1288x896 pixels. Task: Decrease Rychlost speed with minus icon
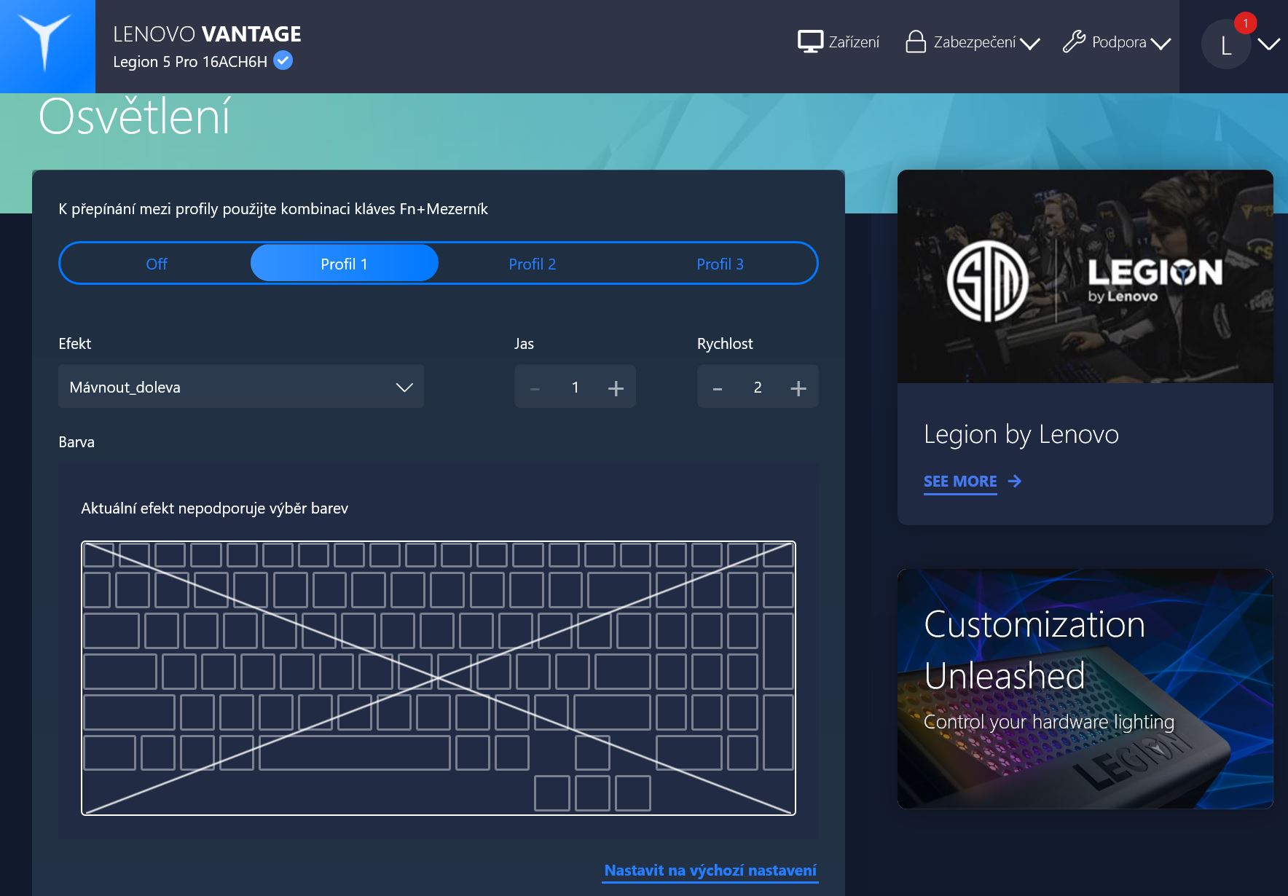(718, 388)
